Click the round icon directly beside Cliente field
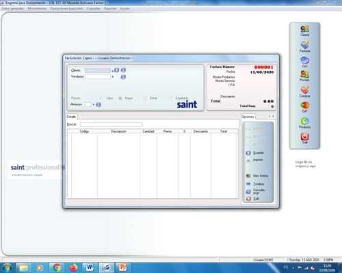 (x=116, y=70)
